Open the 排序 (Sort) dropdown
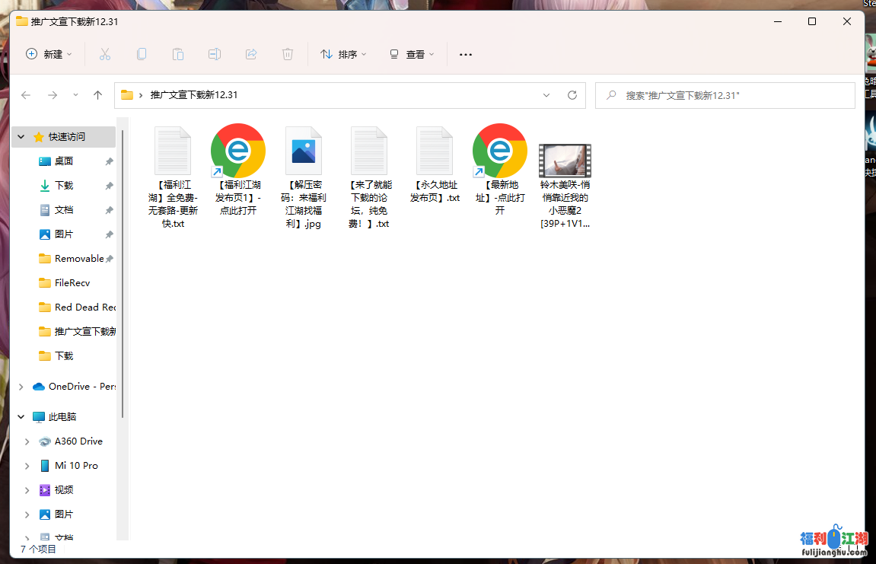Image resolution: width=876 pixels, height=564 pixels. [x=343, y=54]
